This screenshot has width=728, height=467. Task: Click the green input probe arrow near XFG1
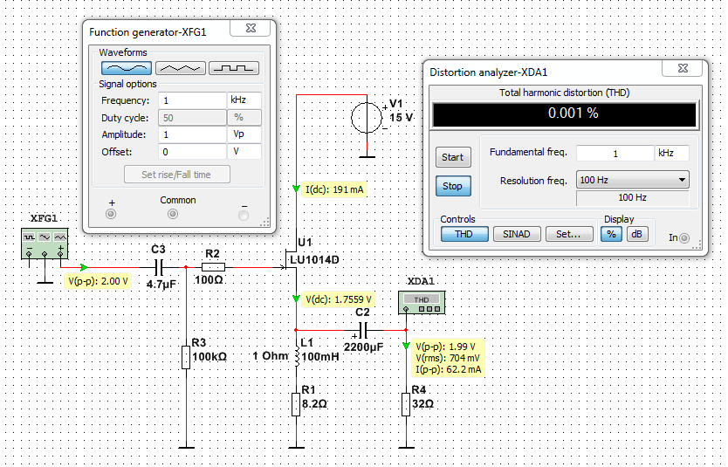pyautogui.click(x=84, y=267)
